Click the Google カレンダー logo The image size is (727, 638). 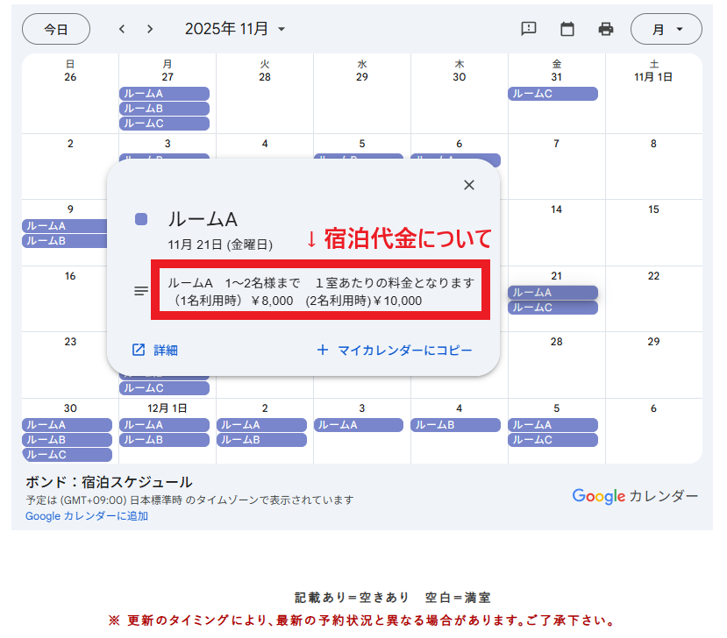click(x=635, y=496)
